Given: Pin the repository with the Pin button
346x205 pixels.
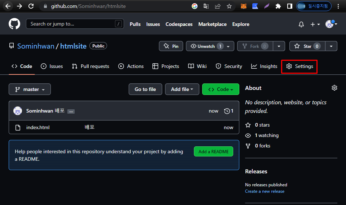Looking at the screenshot, I should (171, 46).
